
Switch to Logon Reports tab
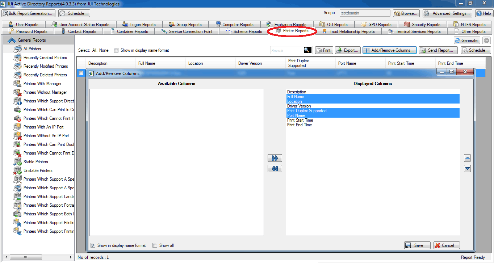coord(139,25)
